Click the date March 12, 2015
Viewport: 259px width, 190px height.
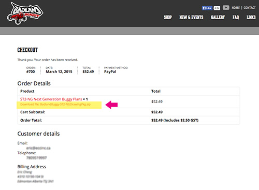[x=59, y=71]
